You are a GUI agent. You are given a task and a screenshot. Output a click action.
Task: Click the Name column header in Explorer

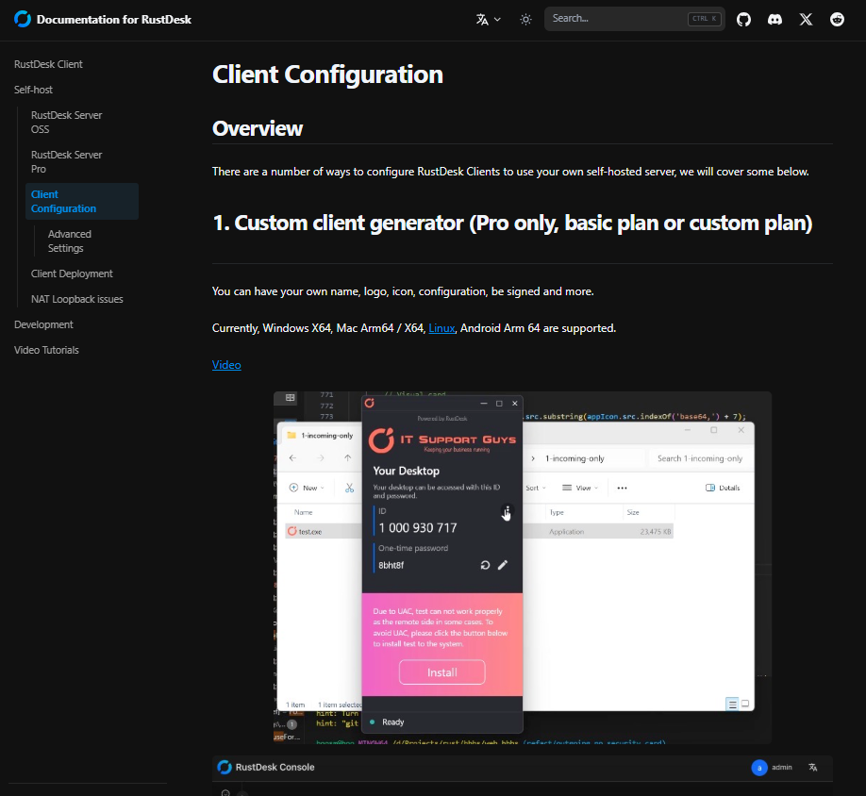click(x=303, y=512)
